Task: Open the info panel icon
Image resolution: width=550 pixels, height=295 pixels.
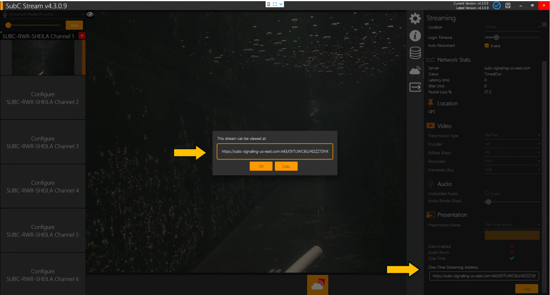Action: point(415,36)
